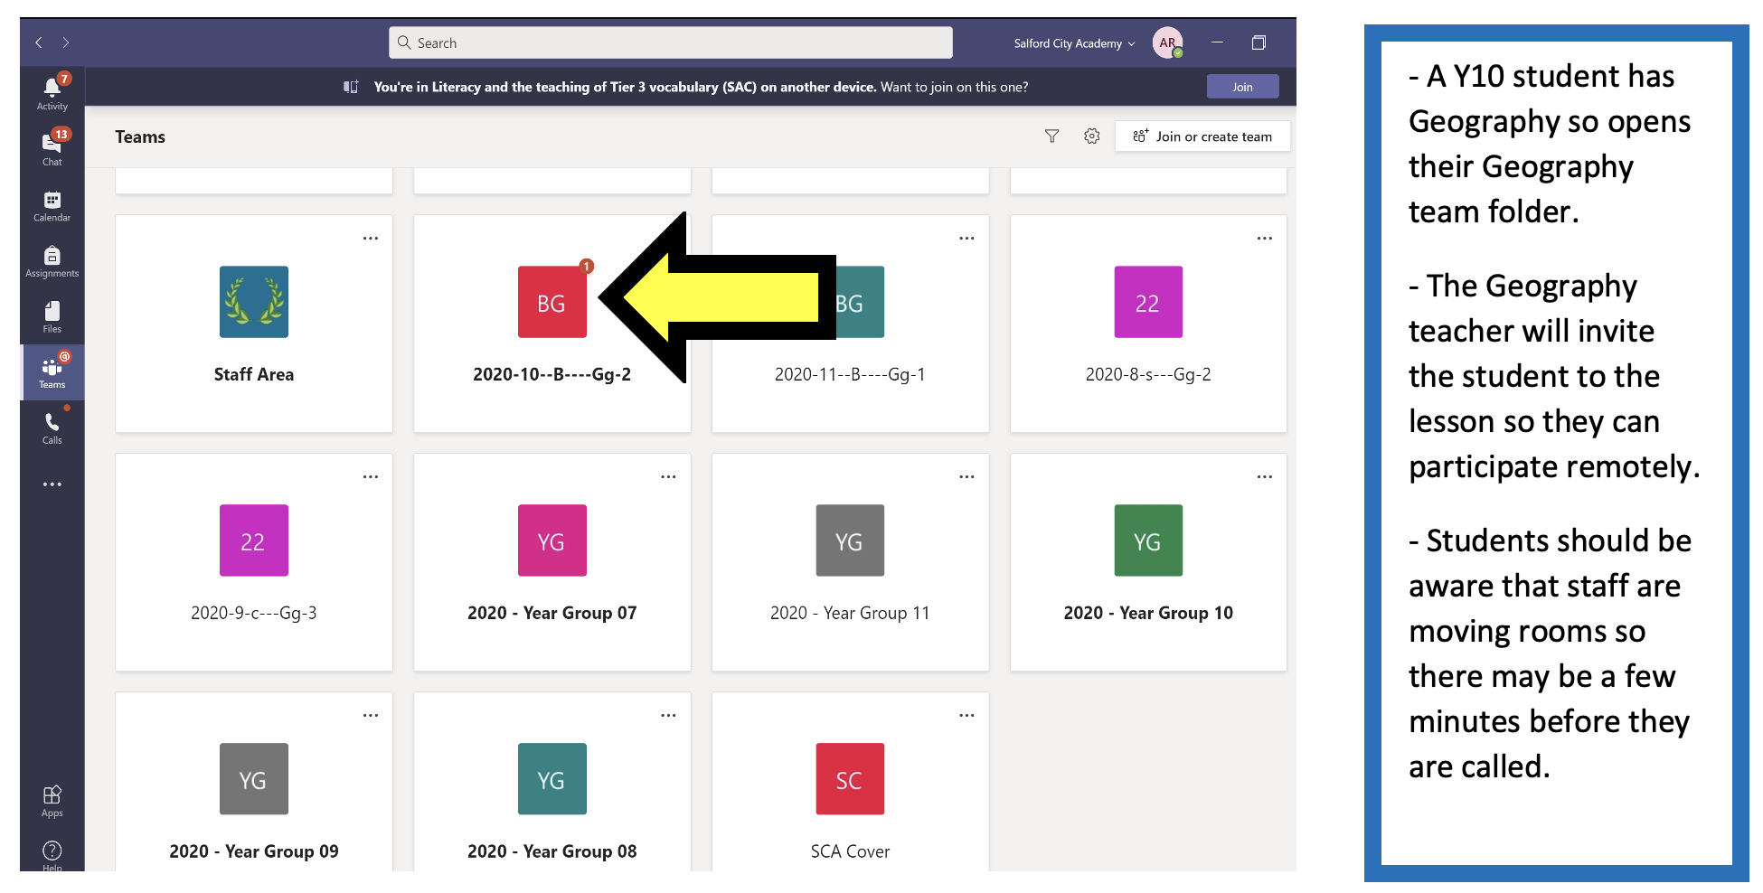Click the 2020 - Year Group 08 label

(x=552, y=851)
